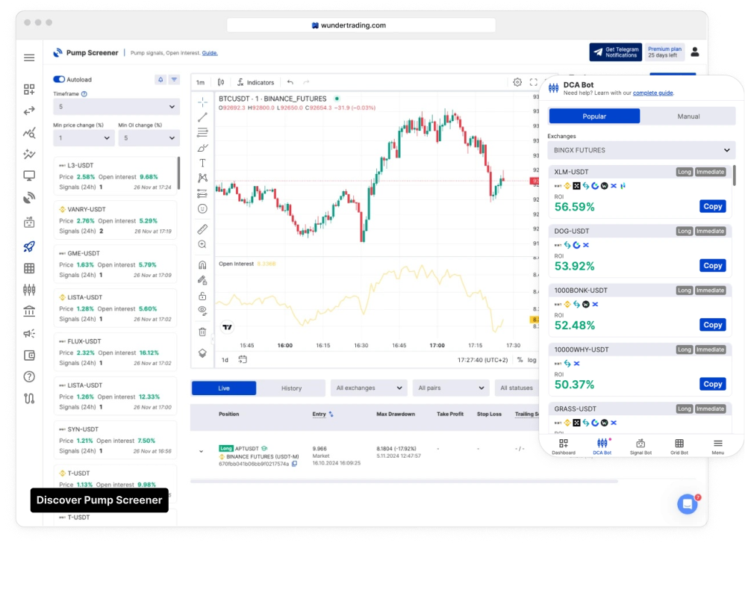
Task: Click the undo arrow in chart toolbar
Action: (x=290, y=82)
